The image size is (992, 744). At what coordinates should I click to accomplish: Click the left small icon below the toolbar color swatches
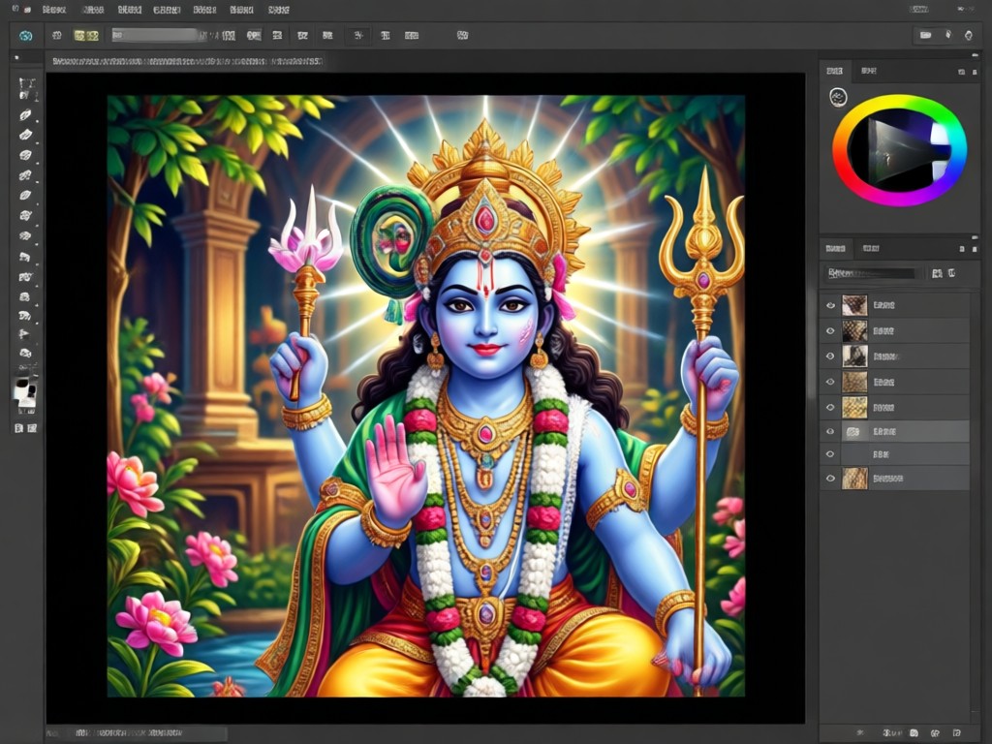point(19,428)
